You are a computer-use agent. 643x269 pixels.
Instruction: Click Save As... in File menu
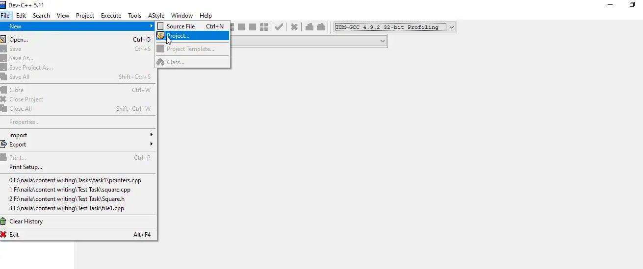[x=78, y=58]
